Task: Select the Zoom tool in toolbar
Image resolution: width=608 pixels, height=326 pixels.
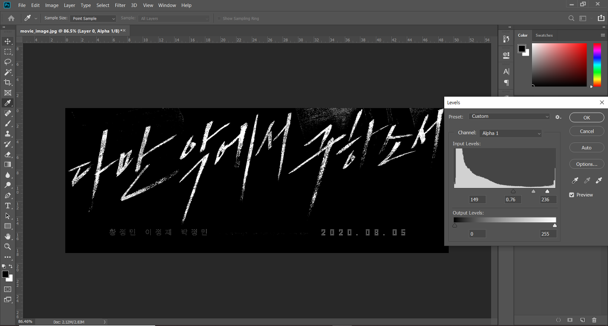Action: pos(7,247)
